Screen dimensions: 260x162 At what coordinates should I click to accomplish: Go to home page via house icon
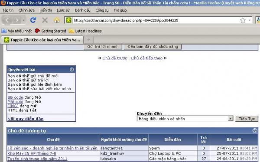pyautogui.click(x=57, y=20)
